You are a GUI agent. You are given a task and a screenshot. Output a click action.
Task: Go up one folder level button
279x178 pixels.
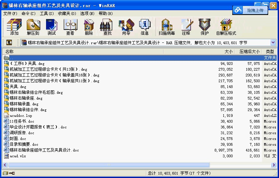(x=9, y=42)
